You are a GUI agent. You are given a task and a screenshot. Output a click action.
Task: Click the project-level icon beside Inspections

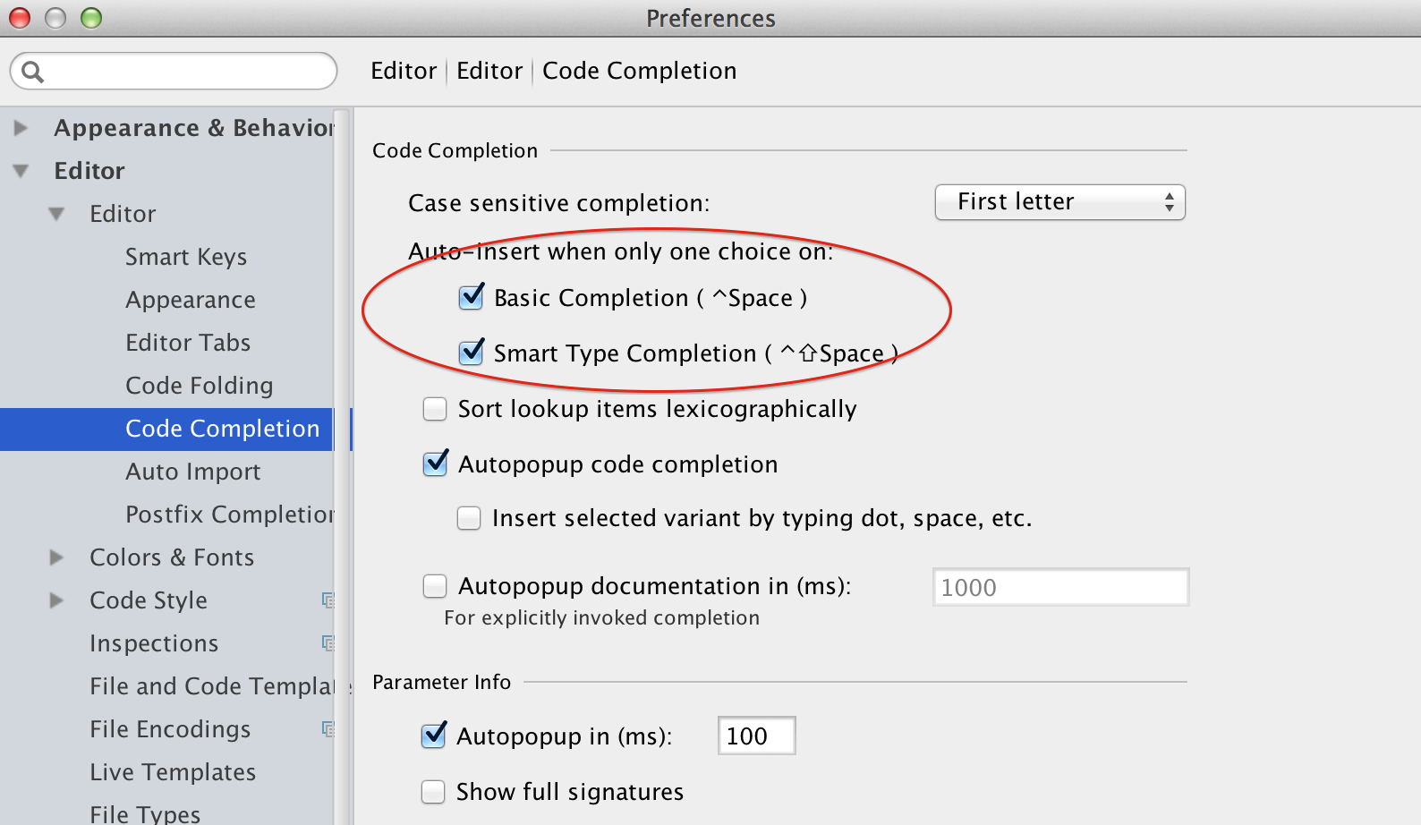[328, 643]
